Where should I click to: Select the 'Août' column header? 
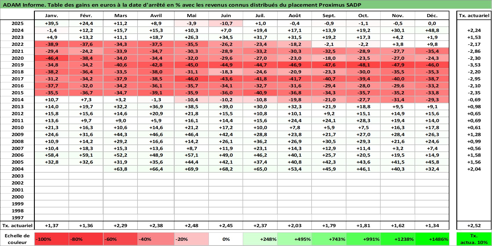tap(295, 16)
